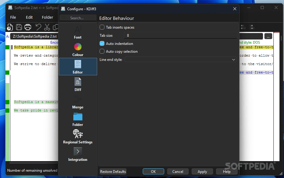Switch to the Diff settings page
This screenshot has height=178, width=284.
pos(78,84)
